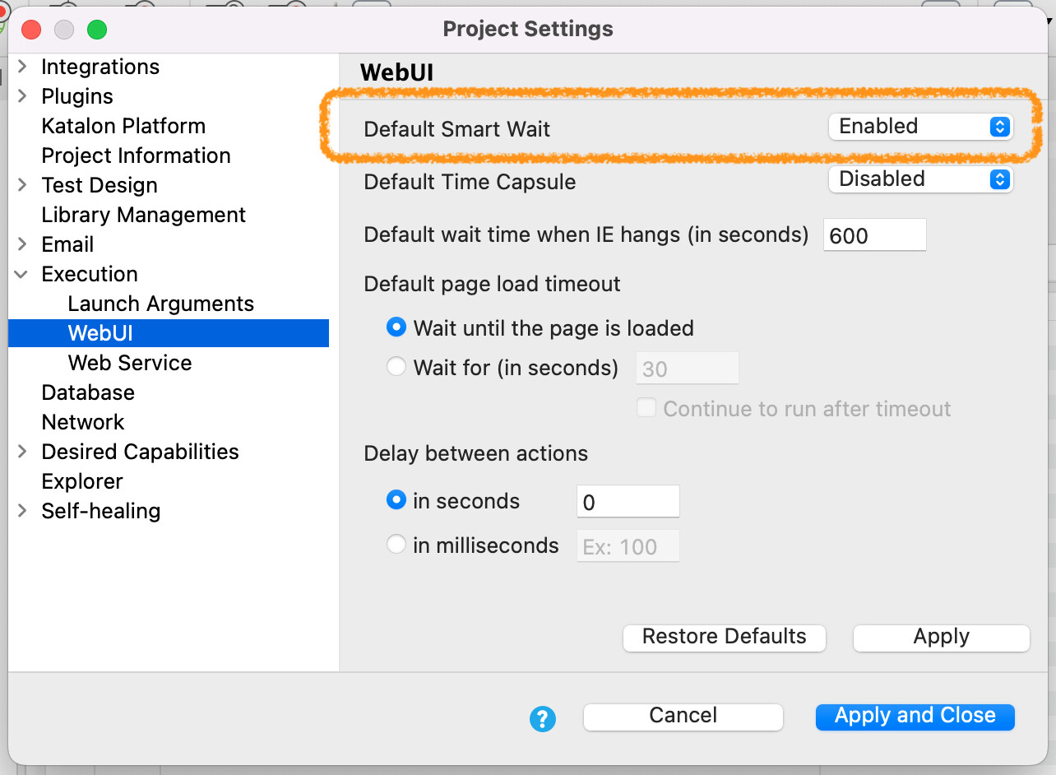This screenshot has width=1056, height=775.
Task: Click the IE hang wait time field
Action: click(874, 236)
